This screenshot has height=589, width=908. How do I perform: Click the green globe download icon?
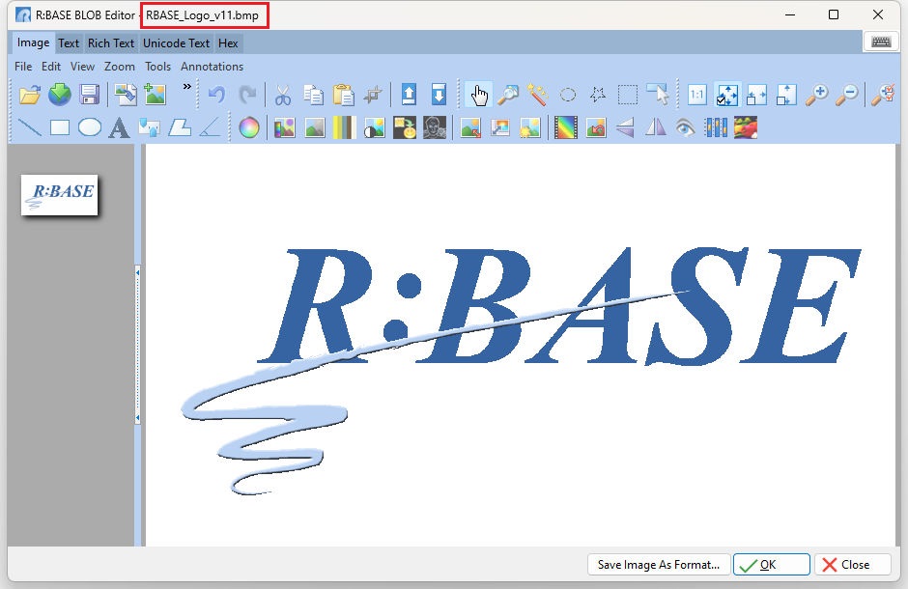(60, 95)
